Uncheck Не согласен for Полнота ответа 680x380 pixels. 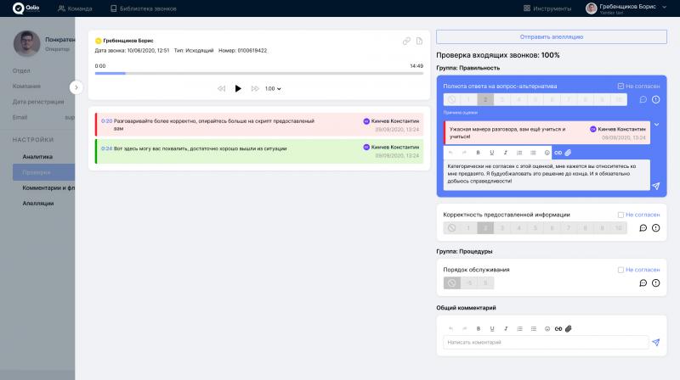click(621, 87)
